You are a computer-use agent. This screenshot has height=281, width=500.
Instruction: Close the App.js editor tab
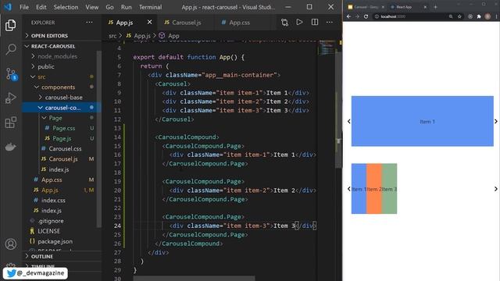click(x=149, y=22)
